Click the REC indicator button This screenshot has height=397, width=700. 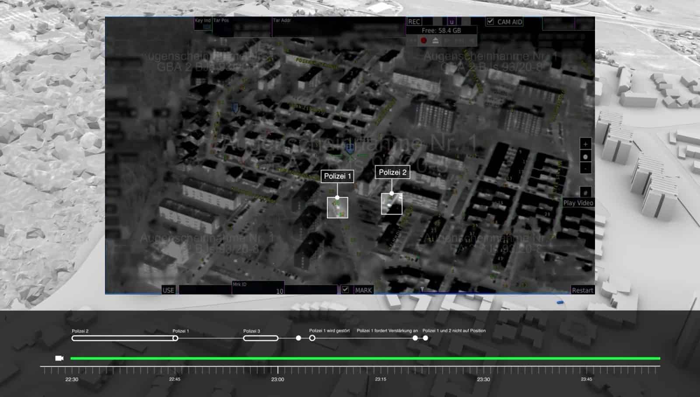pos(414,21)
